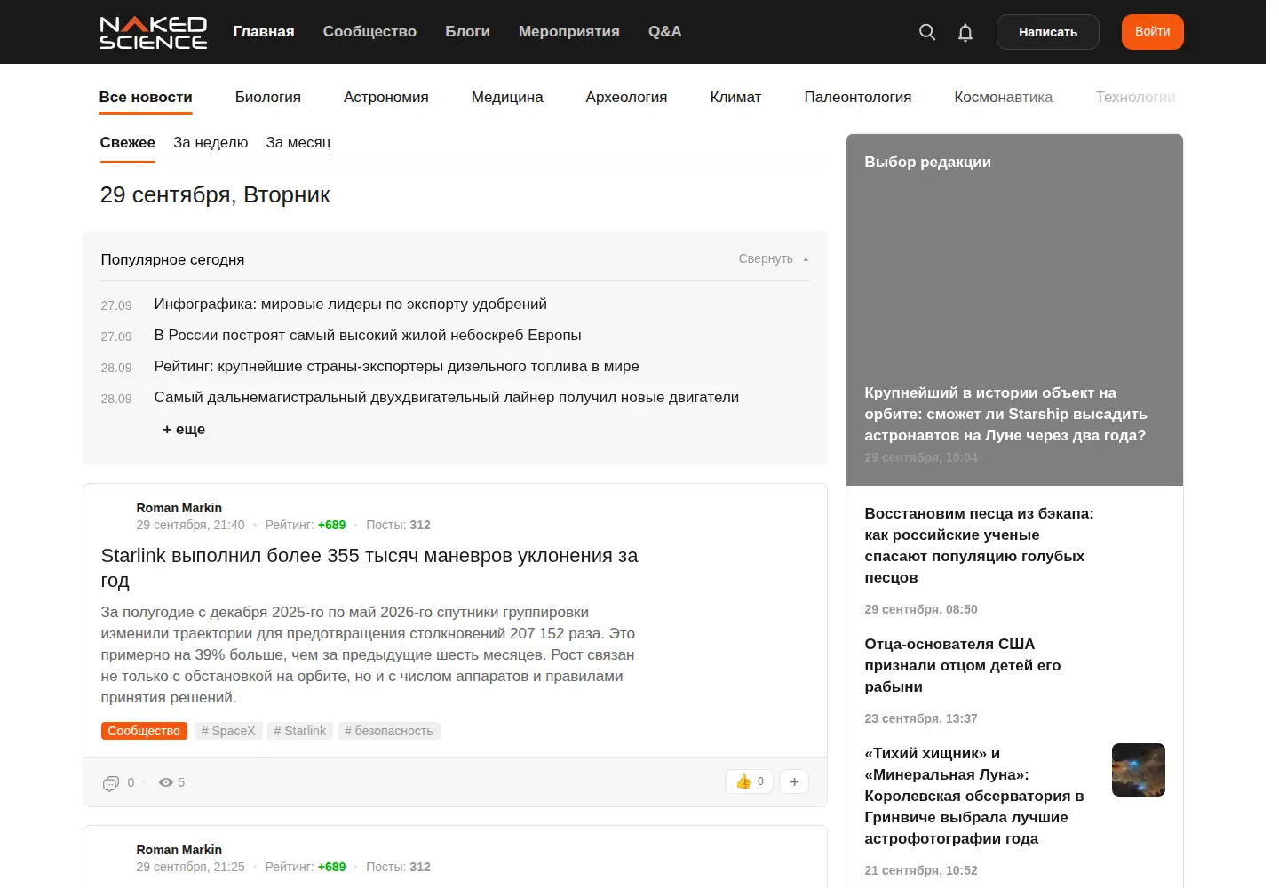Click the # Starlink tag

click(300, 731)
